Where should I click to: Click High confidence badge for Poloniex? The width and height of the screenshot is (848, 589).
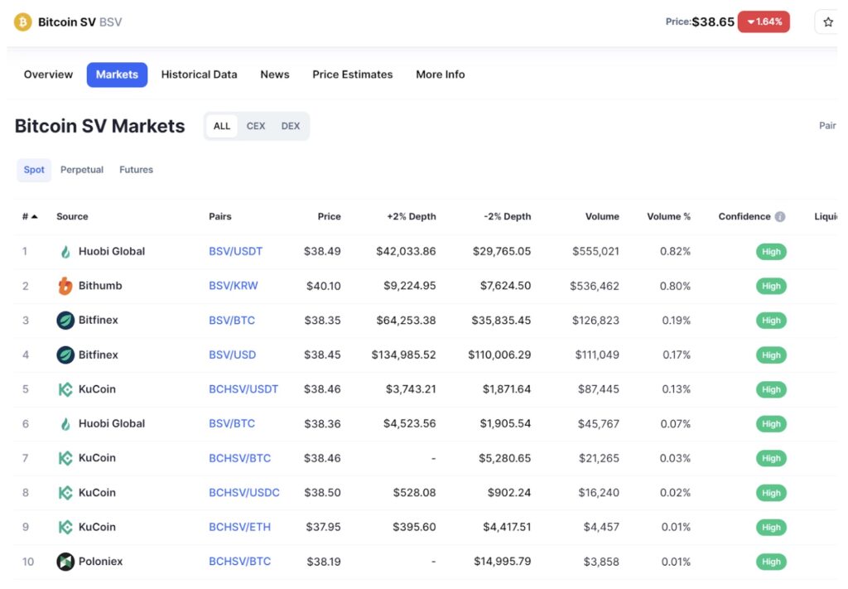click(771, 562)
